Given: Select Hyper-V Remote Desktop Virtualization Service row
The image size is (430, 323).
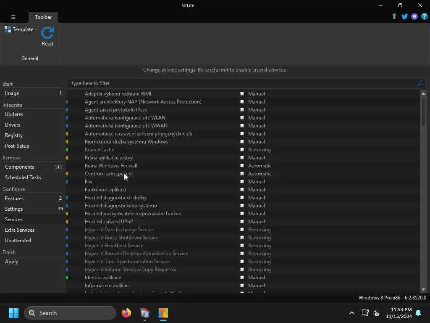Looking at the screenshot, I should 243,254.
